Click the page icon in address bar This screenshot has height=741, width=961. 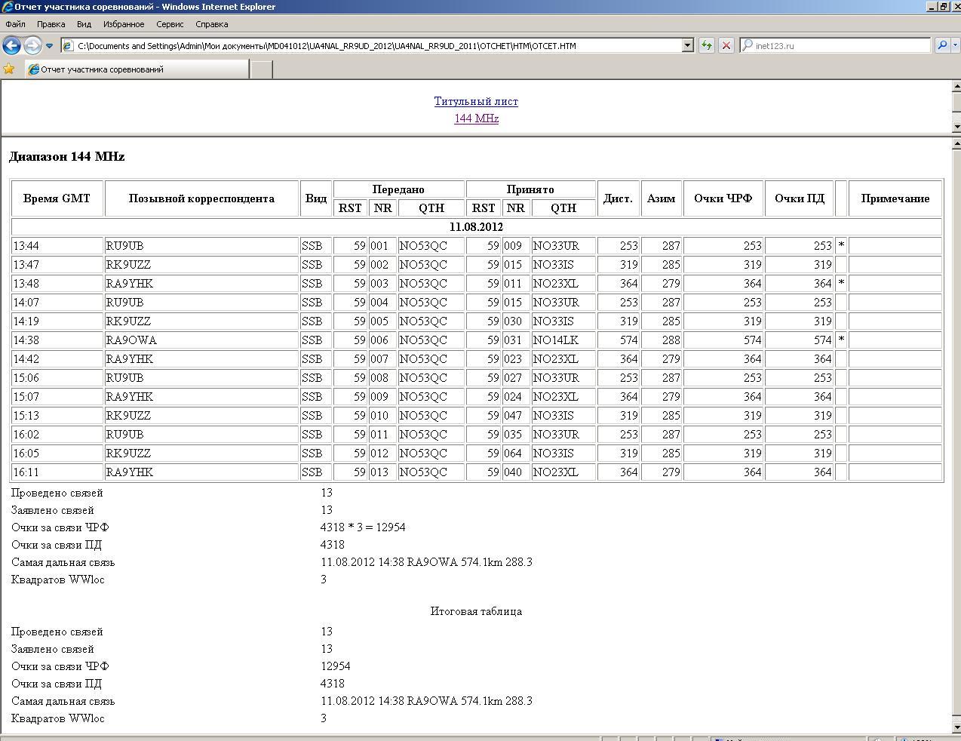pyautogui.click(x=68, y=45)
